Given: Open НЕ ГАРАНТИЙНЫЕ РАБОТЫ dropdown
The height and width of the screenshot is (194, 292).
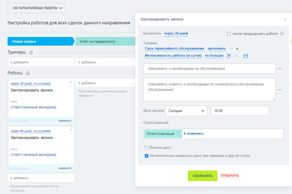Looking at the screenshot, I should pos(37,8).
